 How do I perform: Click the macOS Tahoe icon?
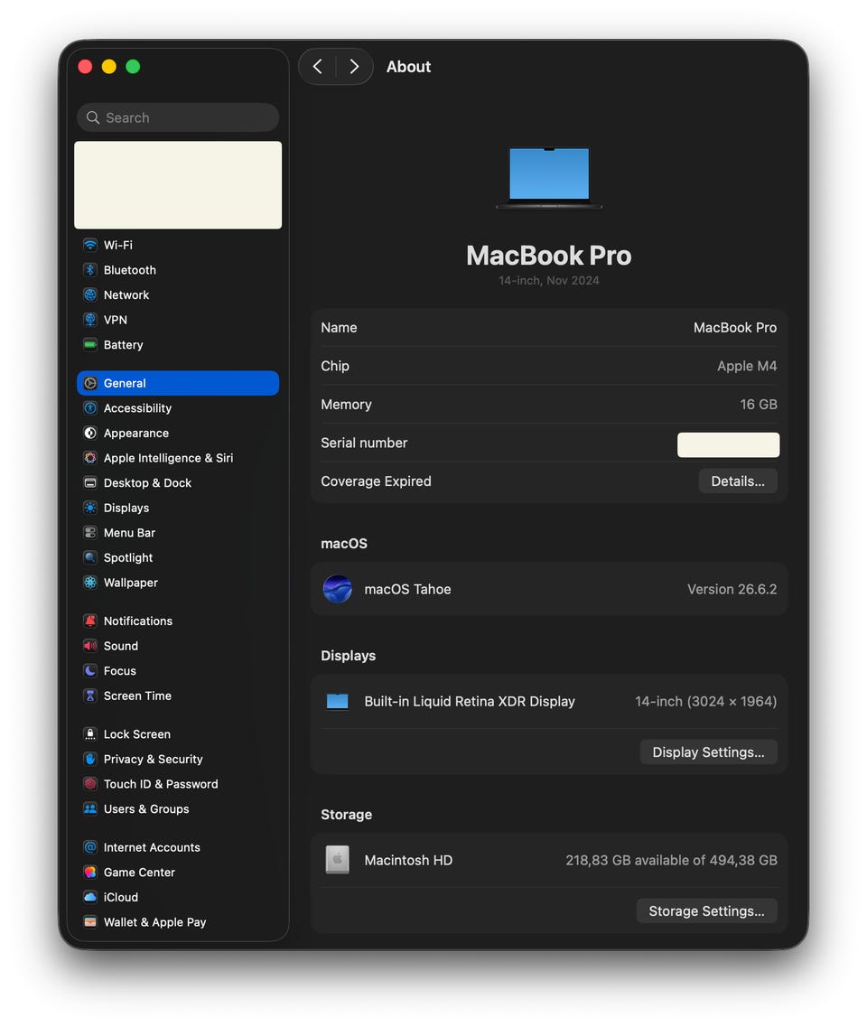[x=337, y=589]
